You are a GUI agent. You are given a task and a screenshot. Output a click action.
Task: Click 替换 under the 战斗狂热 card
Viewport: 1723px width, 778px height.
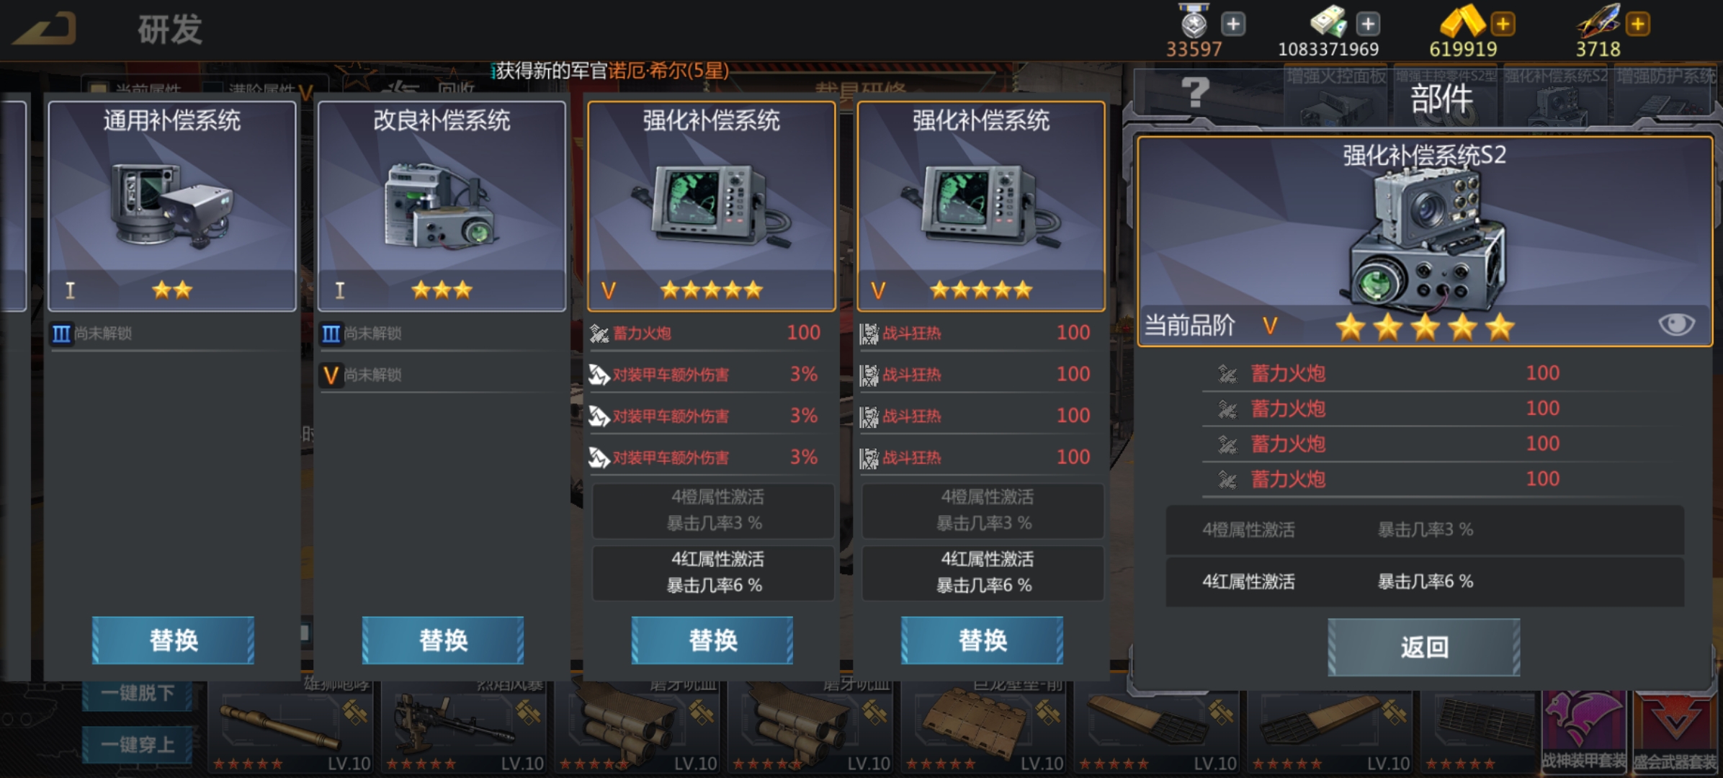[982, 640]
